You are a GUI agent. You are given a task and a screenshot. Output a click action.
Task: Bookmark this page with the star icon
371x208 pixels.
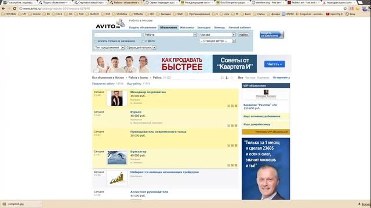[345, 9]
